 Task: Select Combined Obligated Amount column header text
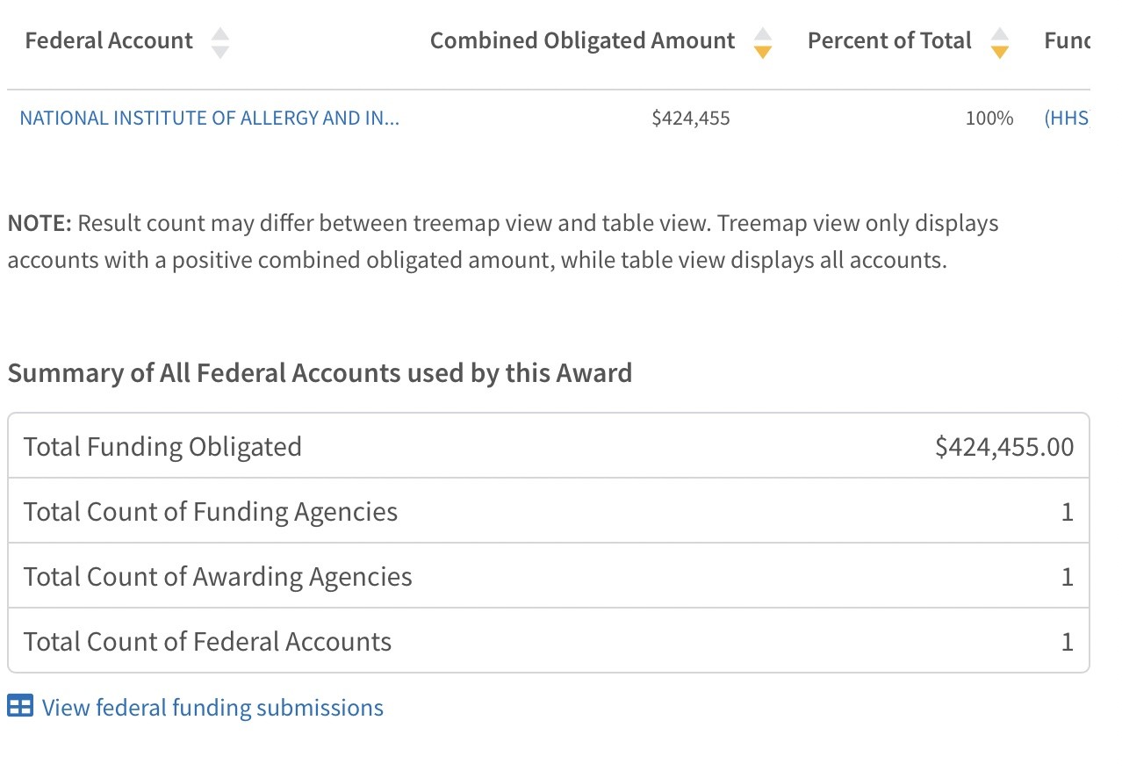coord(583,40)
